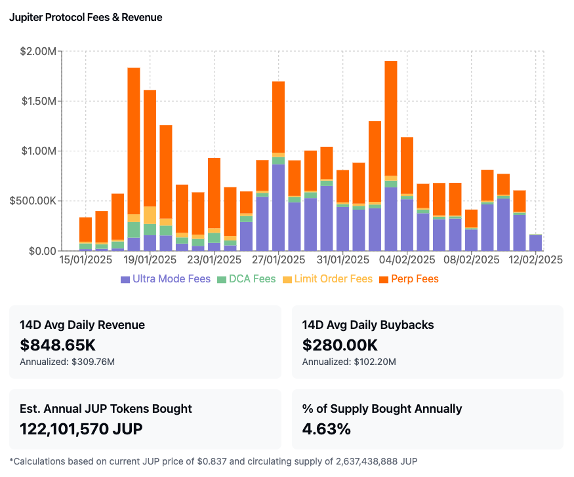Toggle the DCA Fees series label
Image resolution: width=574 pixels, height=477 pixels.
tap(252, 279)
